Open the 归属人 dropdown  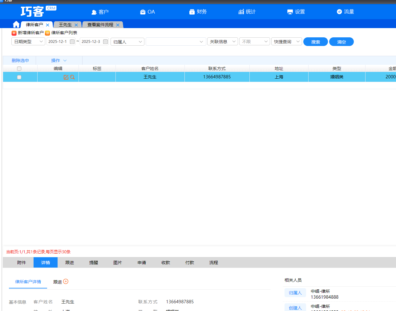[127, 42]
